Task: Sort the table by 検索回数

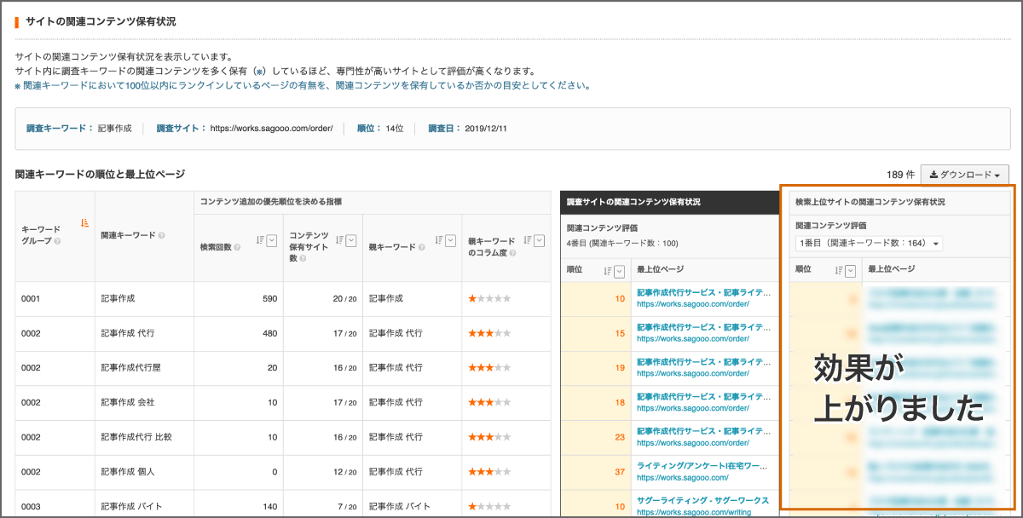Action: tap(259, 238)
